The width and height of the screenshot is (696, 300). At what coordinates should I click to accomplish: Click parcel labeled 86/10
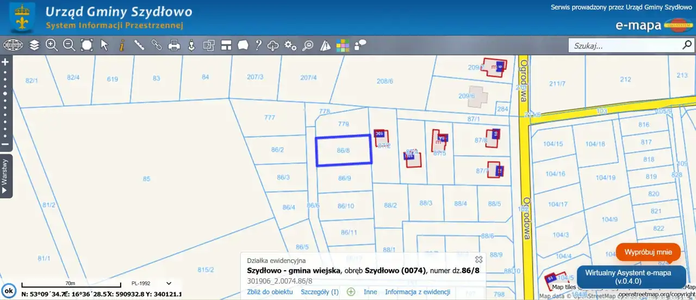[x=346, y=206]
